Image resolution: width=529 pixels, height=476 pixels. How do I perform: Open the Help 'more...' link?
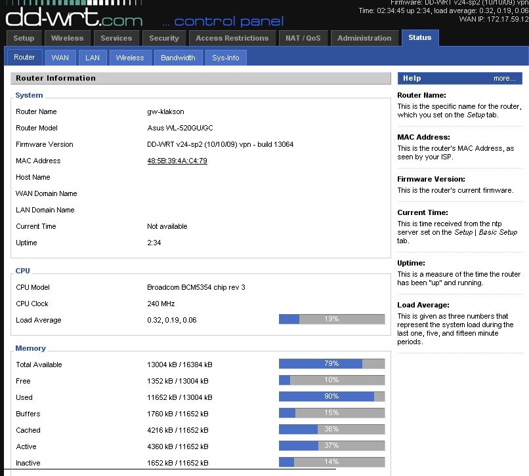pos(504,78)
